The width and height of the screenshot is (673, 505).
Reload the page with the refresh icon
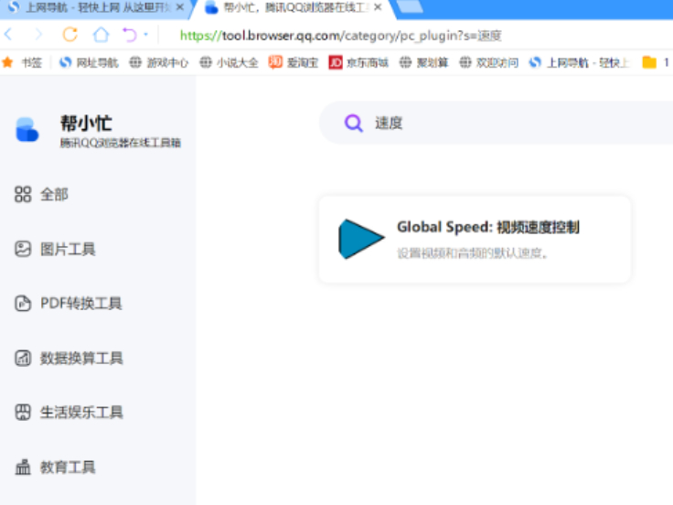(70, 35)
